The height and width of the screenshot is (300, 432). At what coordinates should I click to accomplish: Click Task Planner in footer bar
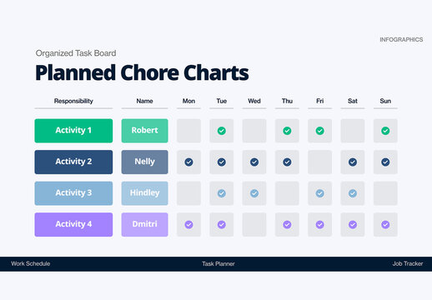coord(219,263)
